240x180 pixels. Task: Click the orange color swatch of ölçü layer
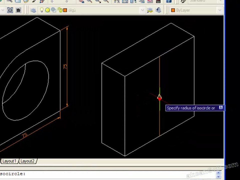(65, 10)
